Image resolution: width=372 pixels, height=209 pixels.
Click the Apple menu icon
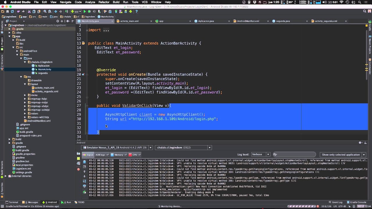[x=5, y=2]
